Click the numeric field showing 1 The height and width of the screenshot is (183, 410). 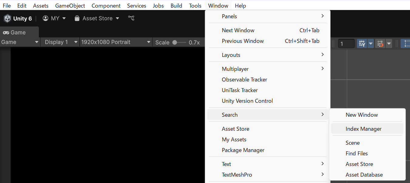(346, 44)
